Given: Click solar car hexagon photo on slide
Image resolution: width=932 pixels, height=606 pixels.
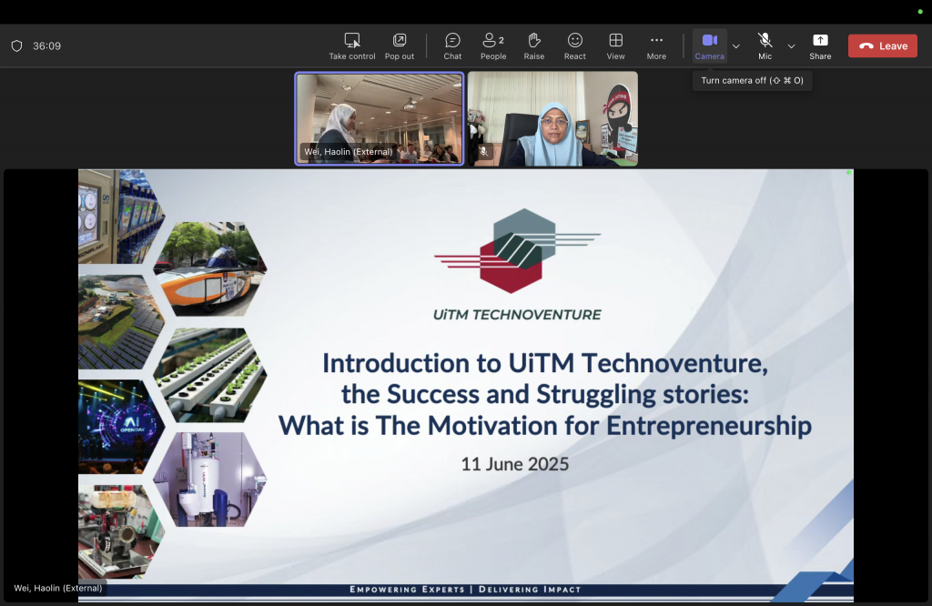Looking at the screenshot, I should point(210,268).
